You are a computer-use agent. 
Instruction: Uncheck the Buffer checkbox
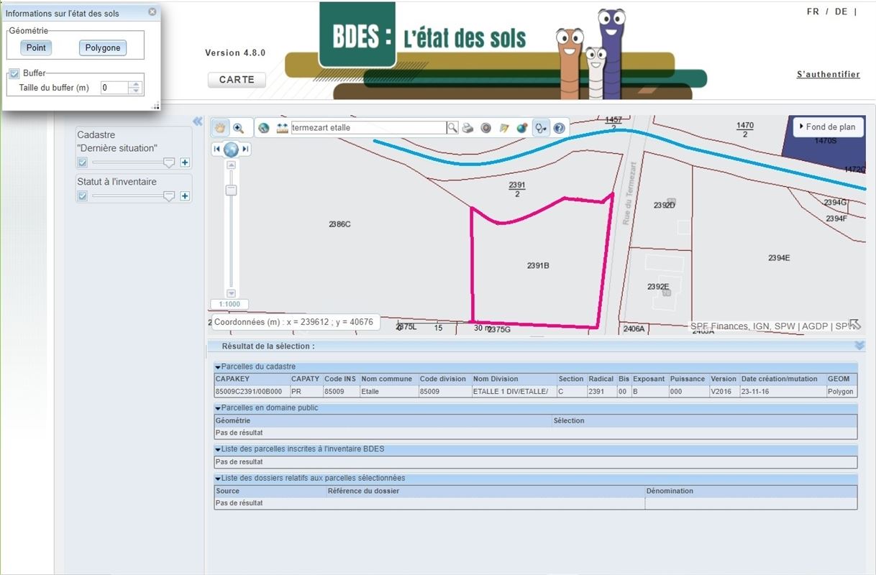point(14,73)
